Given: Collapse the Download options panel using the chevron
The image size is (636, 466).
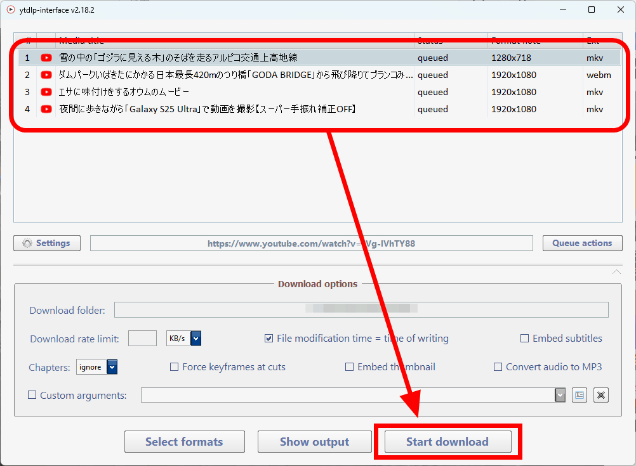Looking at the screenshot, I should (x=616, y=272).
